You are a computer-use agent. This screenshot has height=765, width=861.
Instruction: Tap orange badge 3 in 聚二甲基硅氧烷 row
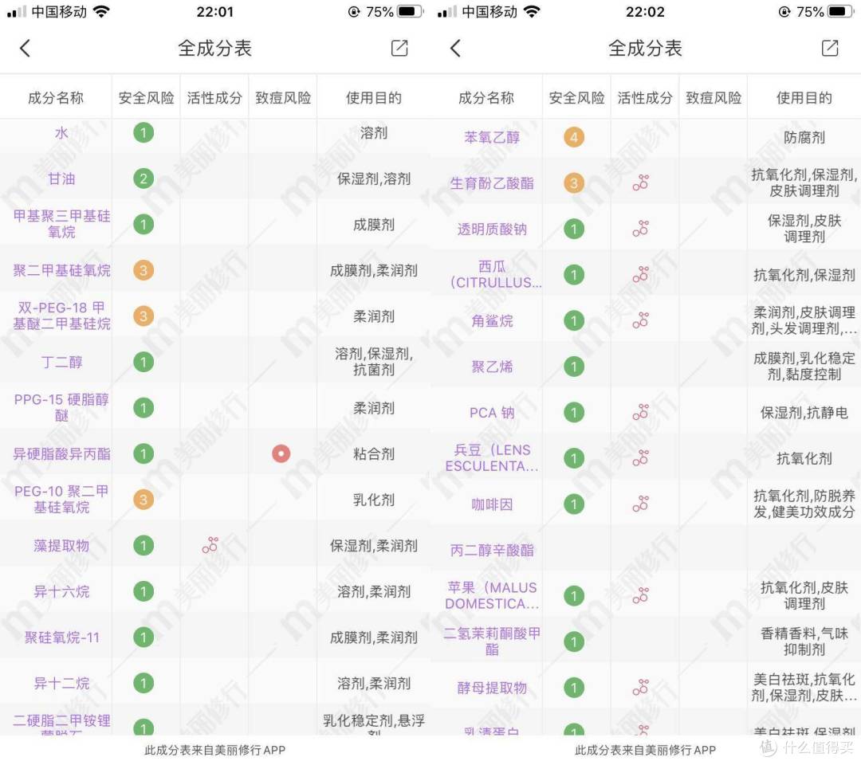click(x=143, y=270)
